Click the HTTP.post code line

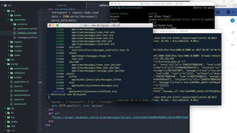tap(77, 106)
